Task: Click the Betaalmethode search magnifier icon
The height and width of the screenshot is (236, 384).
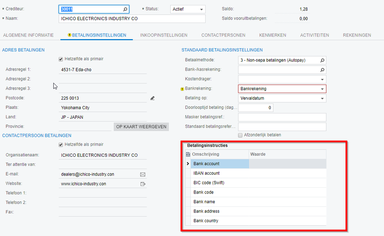Action: pyautogui.click(x=322, y=60)
